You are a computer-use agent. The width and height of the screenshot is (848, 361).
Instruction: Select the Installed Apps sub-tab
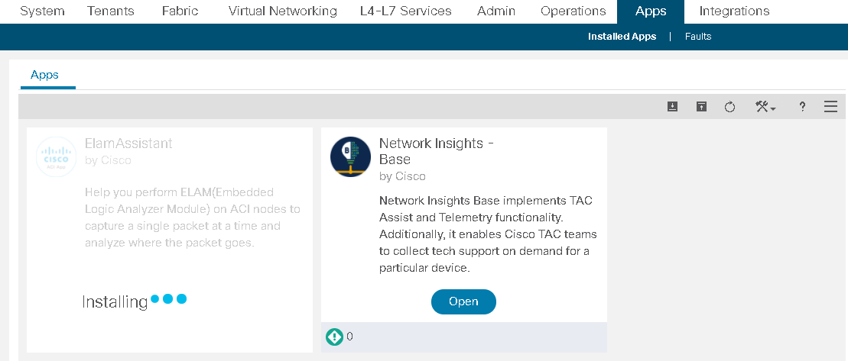(x=622, y=37)
